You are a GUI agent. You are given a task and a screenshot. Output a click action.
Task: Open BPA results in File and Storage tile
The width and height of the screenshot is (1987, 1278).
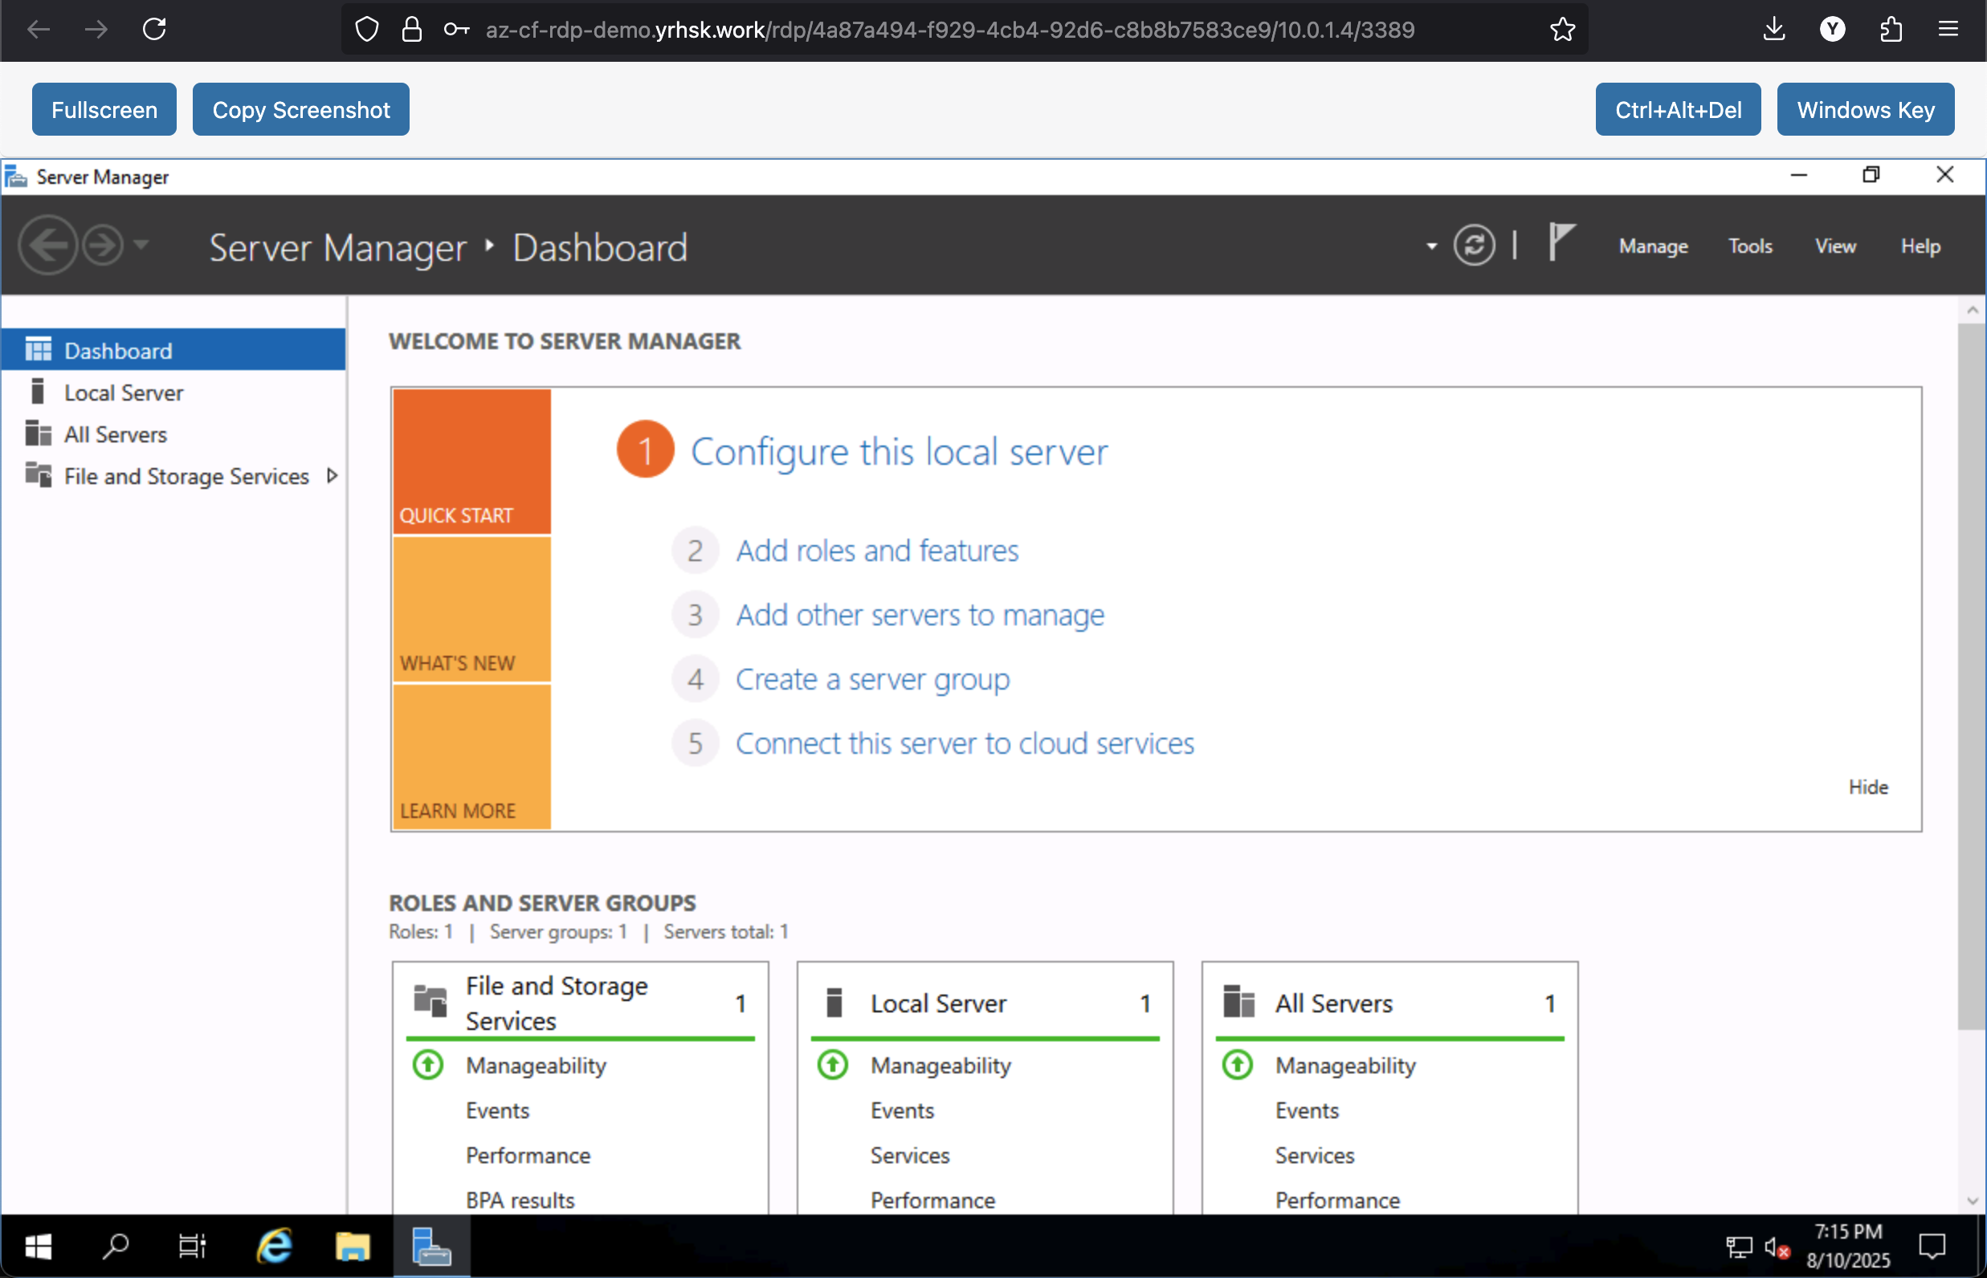tap(520, 1200)
